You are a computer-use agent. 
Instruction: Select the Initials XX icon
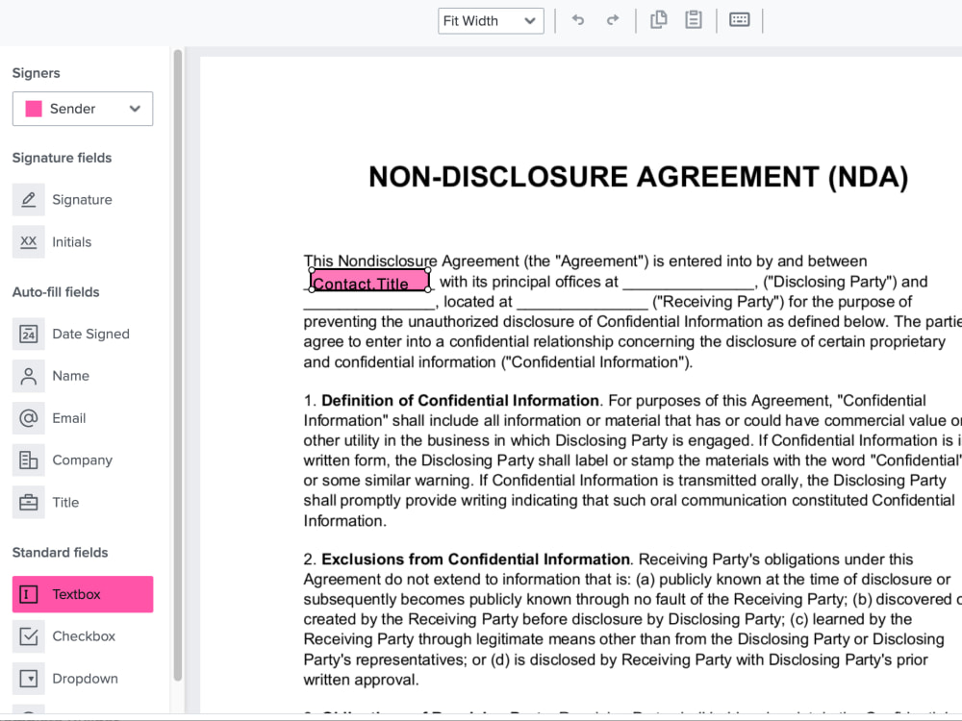coord(28,241)
